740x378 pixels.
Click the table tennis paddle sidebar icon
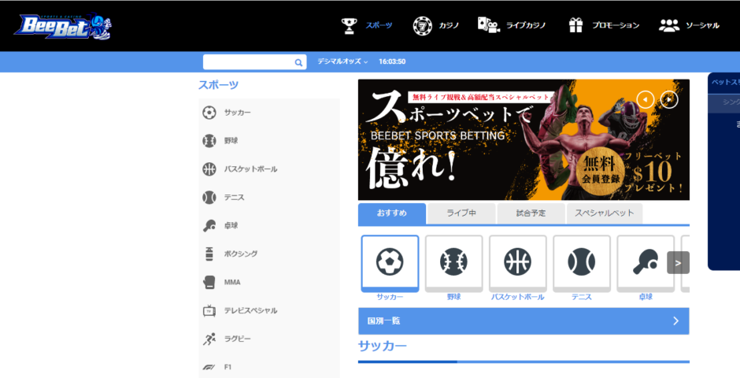point(209,225)
